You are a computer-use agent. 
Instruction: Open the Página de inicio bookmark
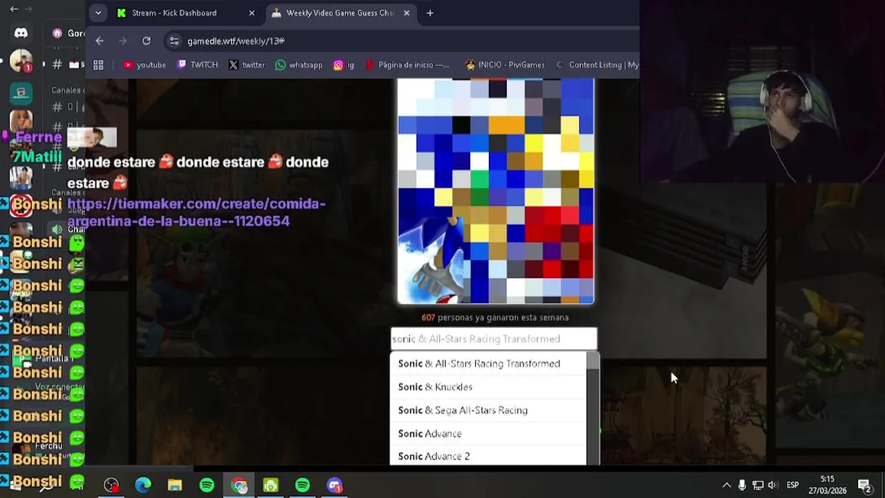point(407,64)
